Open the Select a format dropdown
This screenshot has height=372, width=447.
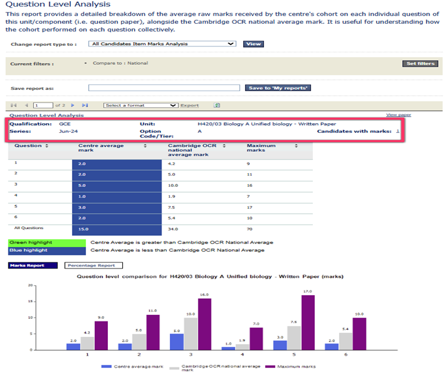coord(141,105)
